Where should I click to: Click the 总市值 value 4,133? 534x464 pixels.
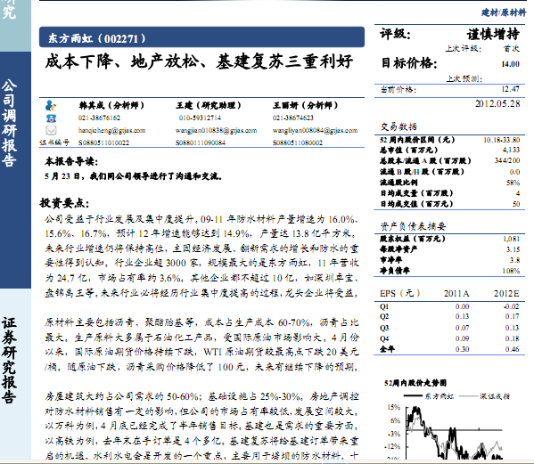click(x=511, y=150)
